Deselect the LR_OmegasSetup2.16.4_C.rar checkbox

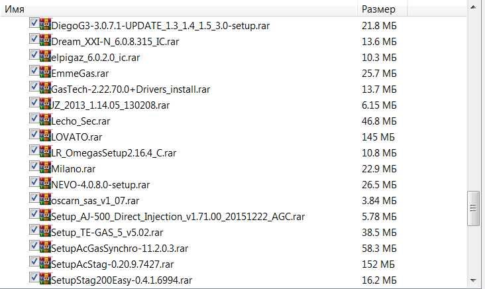34,150
